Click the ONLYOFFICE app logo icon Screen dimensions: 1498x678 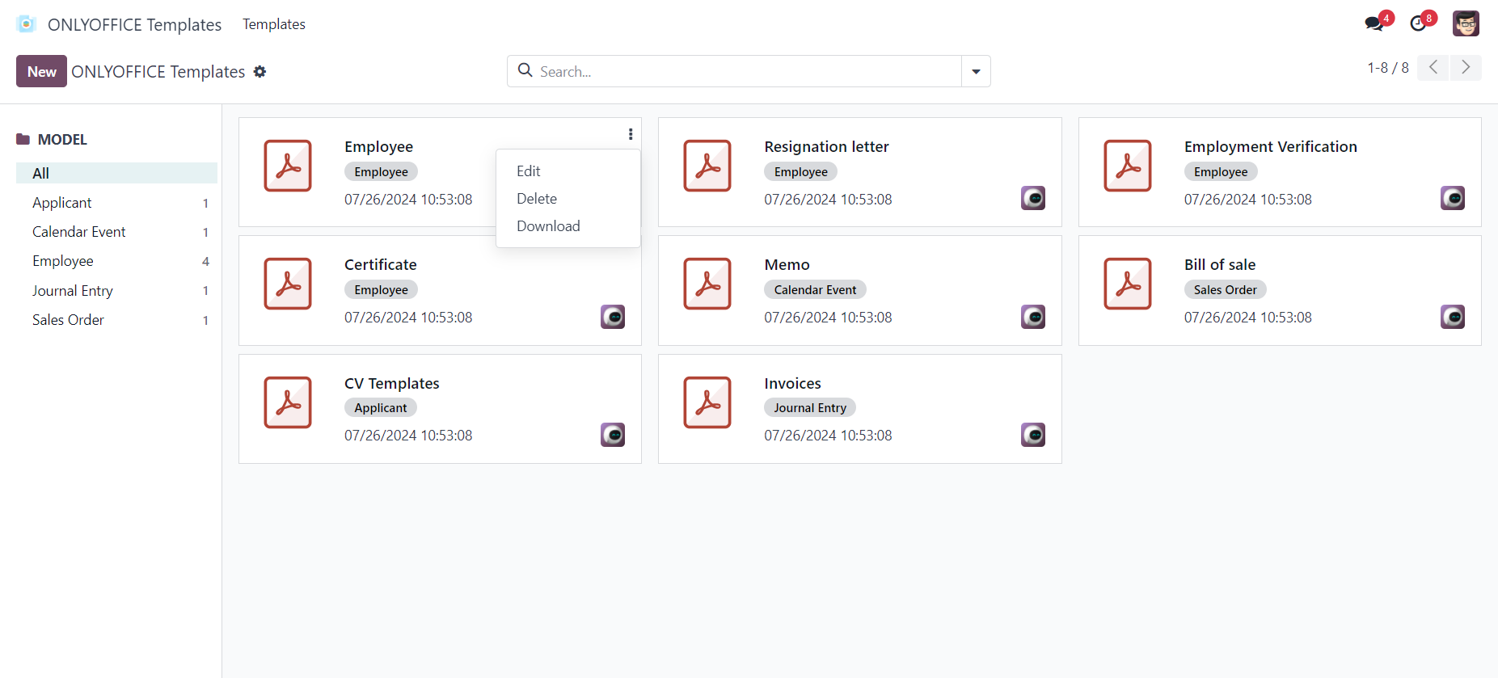coord(26,24)
